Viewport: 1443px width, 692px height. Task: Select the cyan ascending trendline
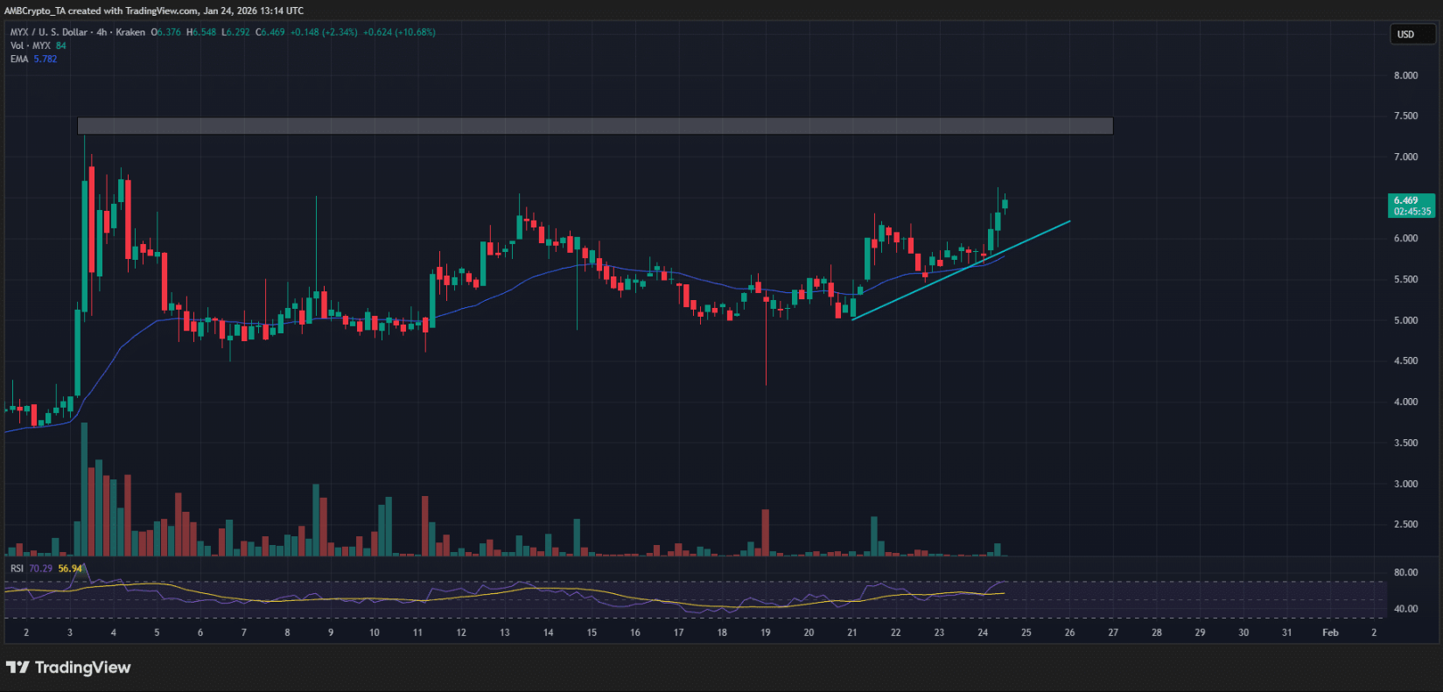pos(963,269)
